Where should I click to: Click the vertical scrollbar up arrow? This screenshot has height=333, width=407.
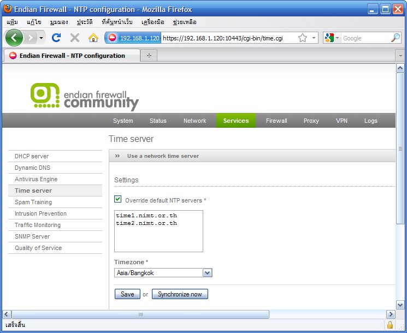400,68
